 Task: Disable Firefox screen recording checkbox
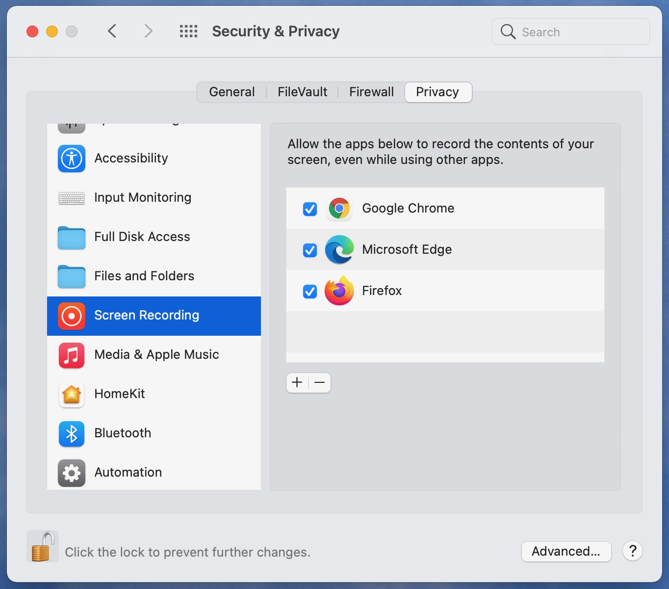(310, 292)
